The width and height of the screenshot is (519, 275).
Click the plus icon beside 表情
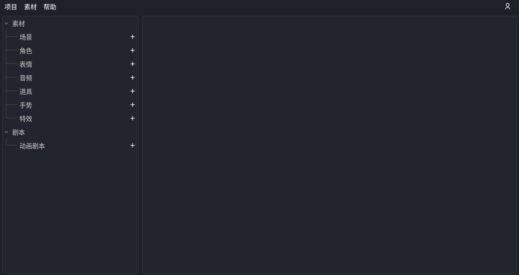pos(132,64)
